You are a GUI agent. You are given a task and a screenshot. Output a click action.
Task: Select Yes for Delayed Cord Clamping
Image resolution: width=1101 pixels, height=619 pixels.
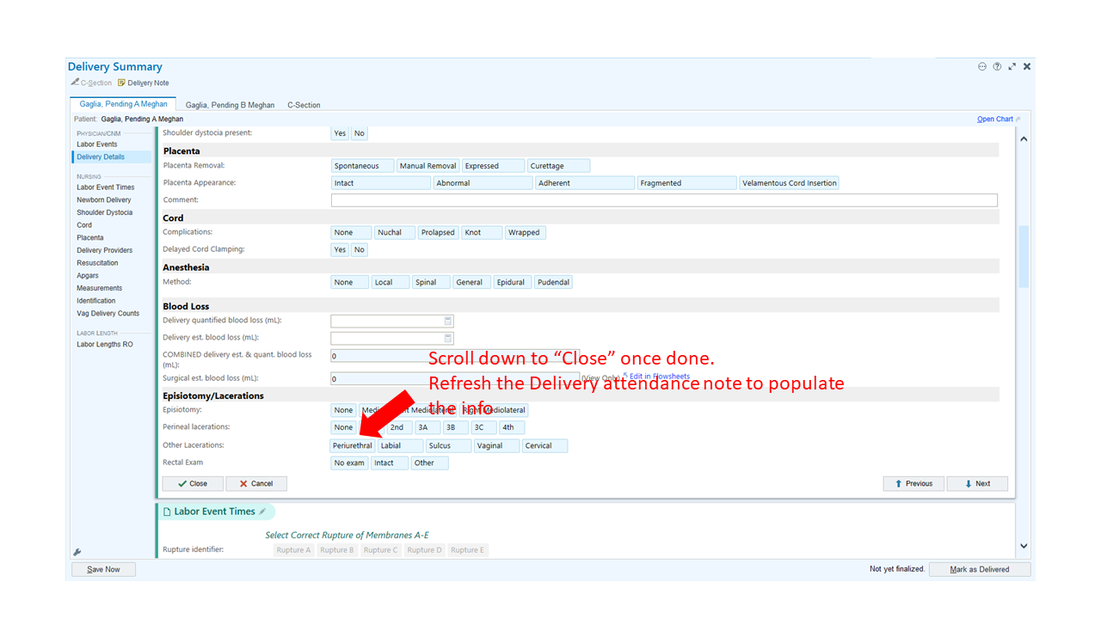[340, 249]
